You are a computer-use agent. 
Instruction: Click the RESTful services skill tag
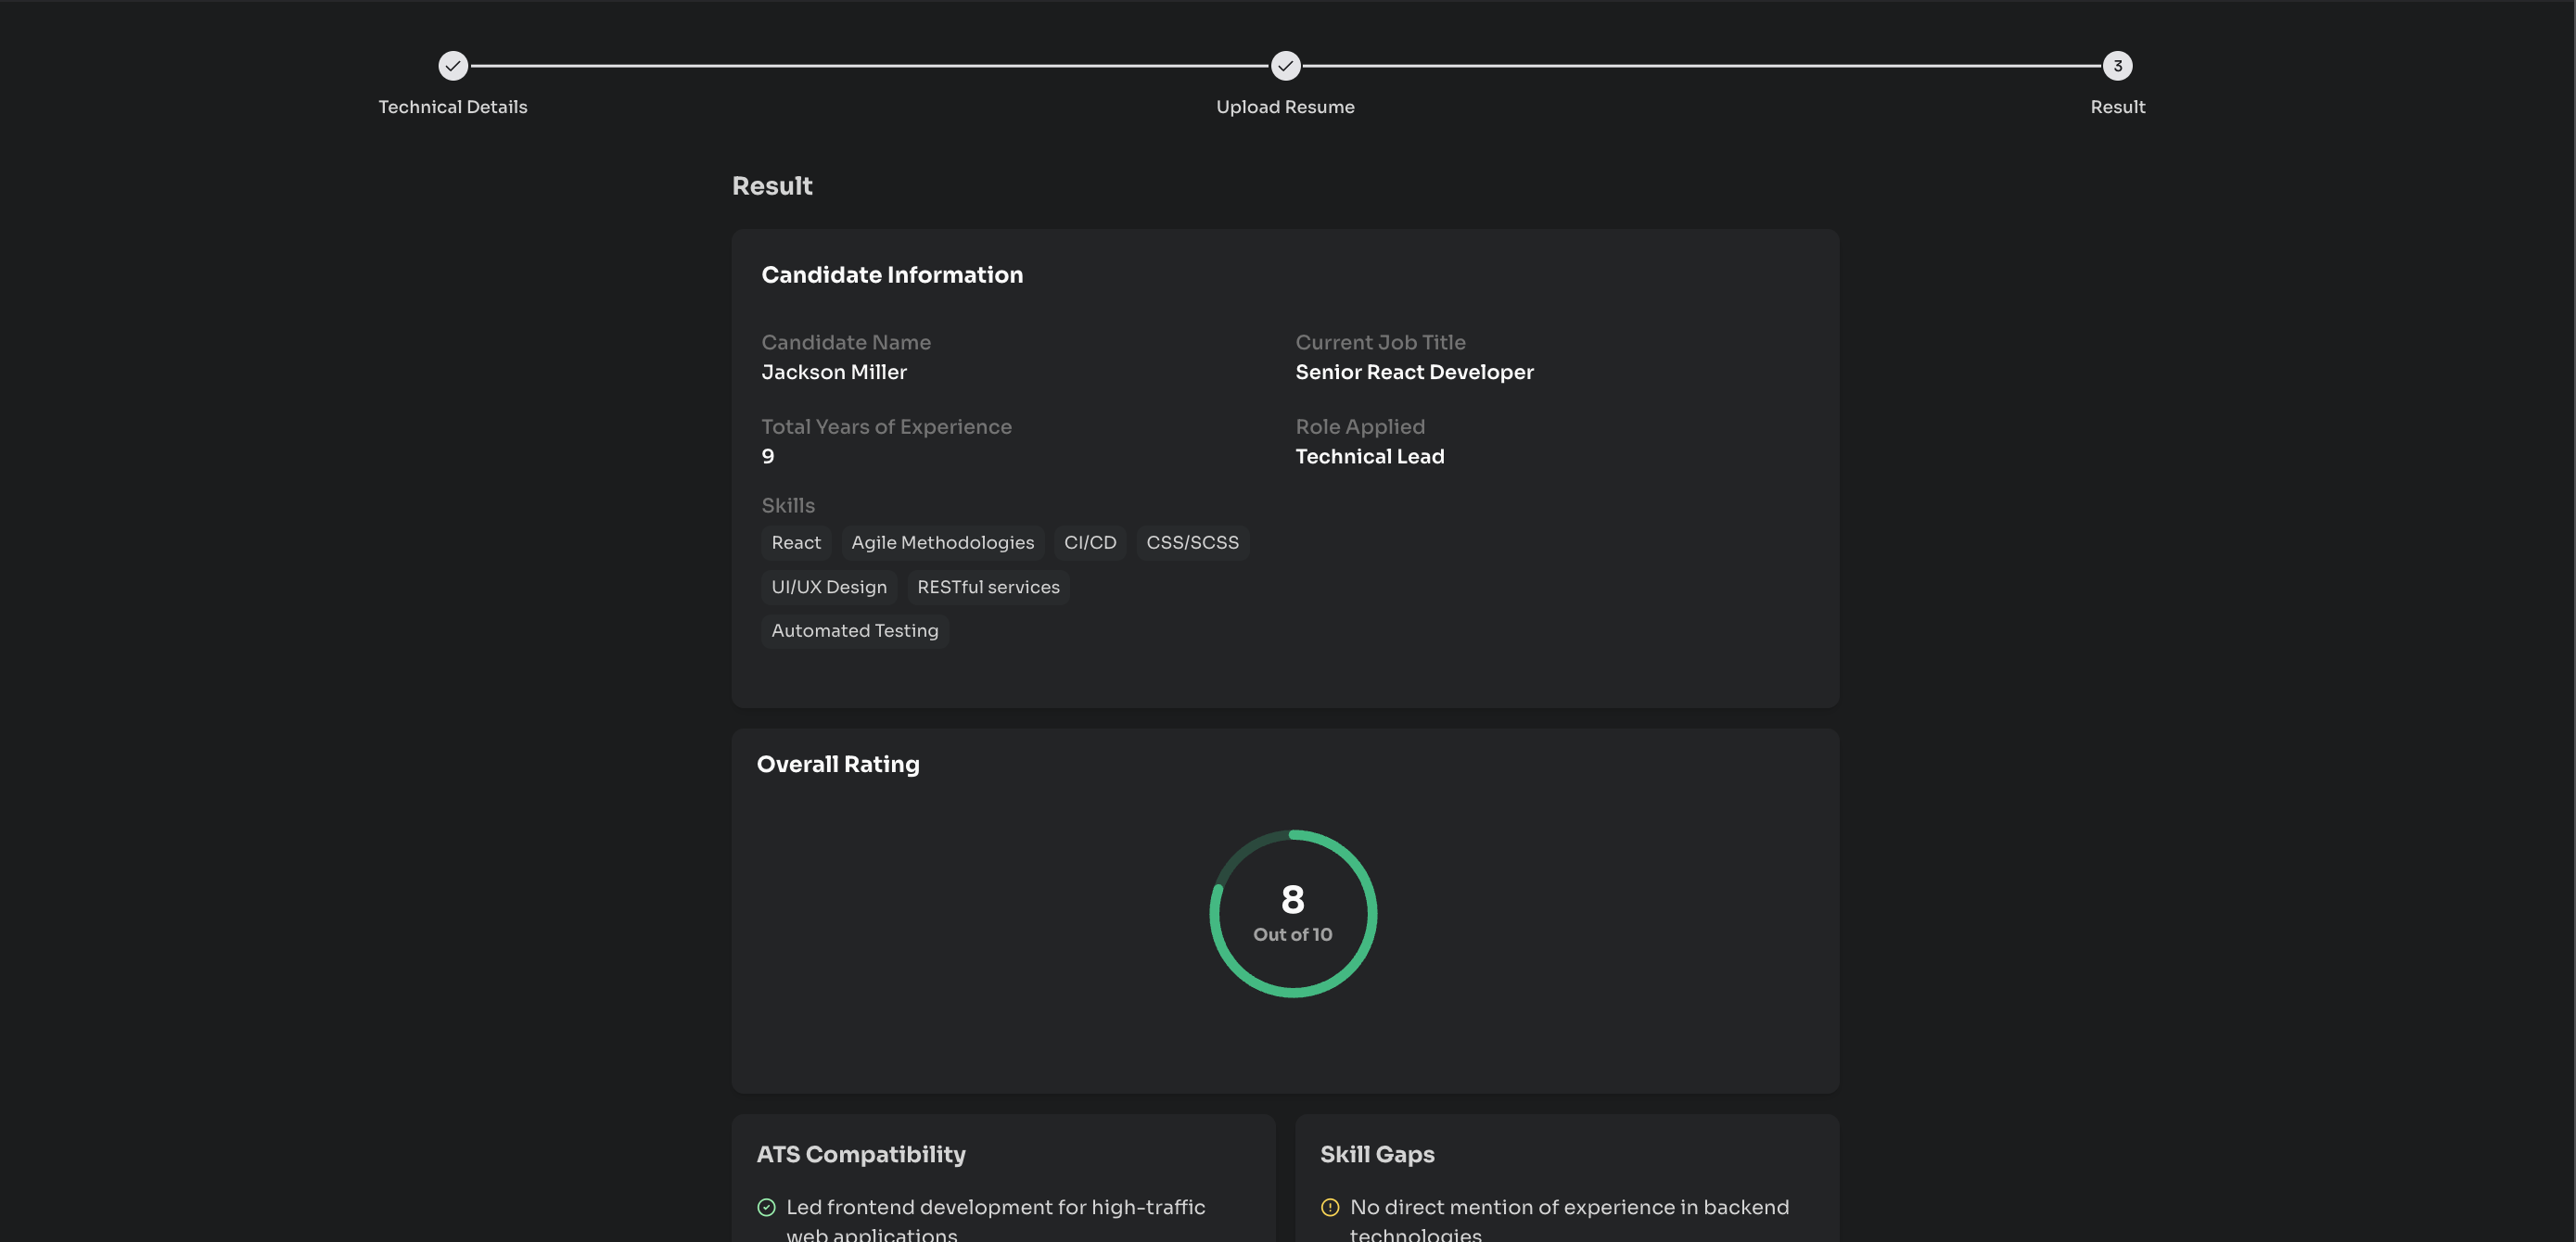[x=987, y=588]
